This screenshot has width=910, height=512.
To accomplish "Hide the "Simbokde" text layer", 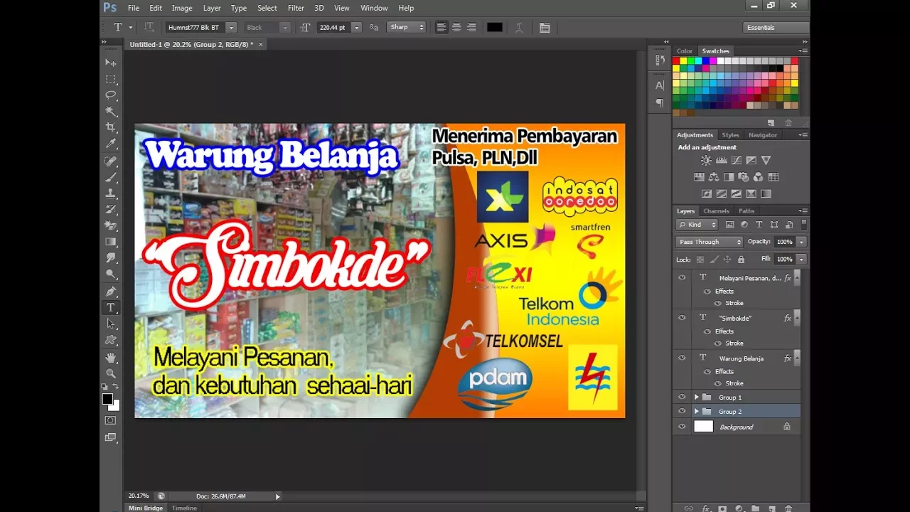I will click(682, 318).
